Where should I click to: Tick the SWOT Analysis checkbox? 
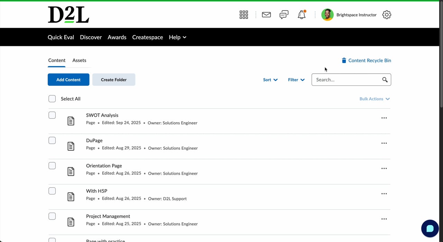pyautogui.click(x=52, y=115)
